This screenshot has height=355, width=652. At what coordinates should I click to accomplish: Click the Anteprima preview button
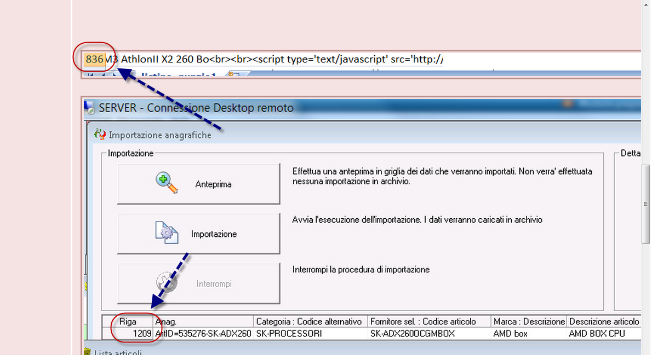[198, 184]
